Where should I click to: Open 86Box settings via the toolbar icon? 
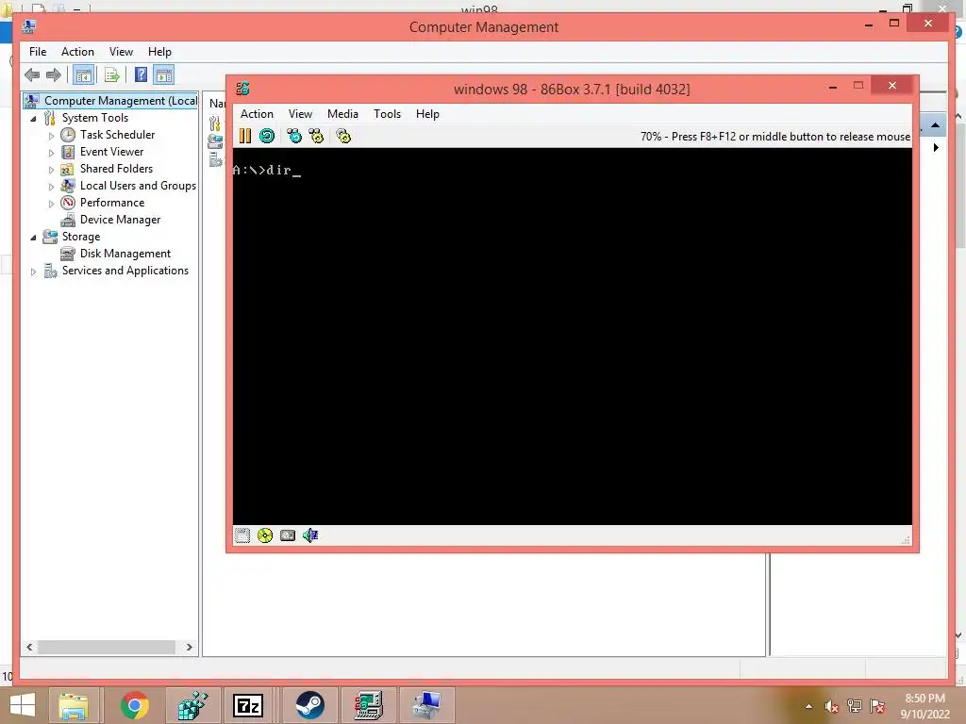[x=343, y=136]
